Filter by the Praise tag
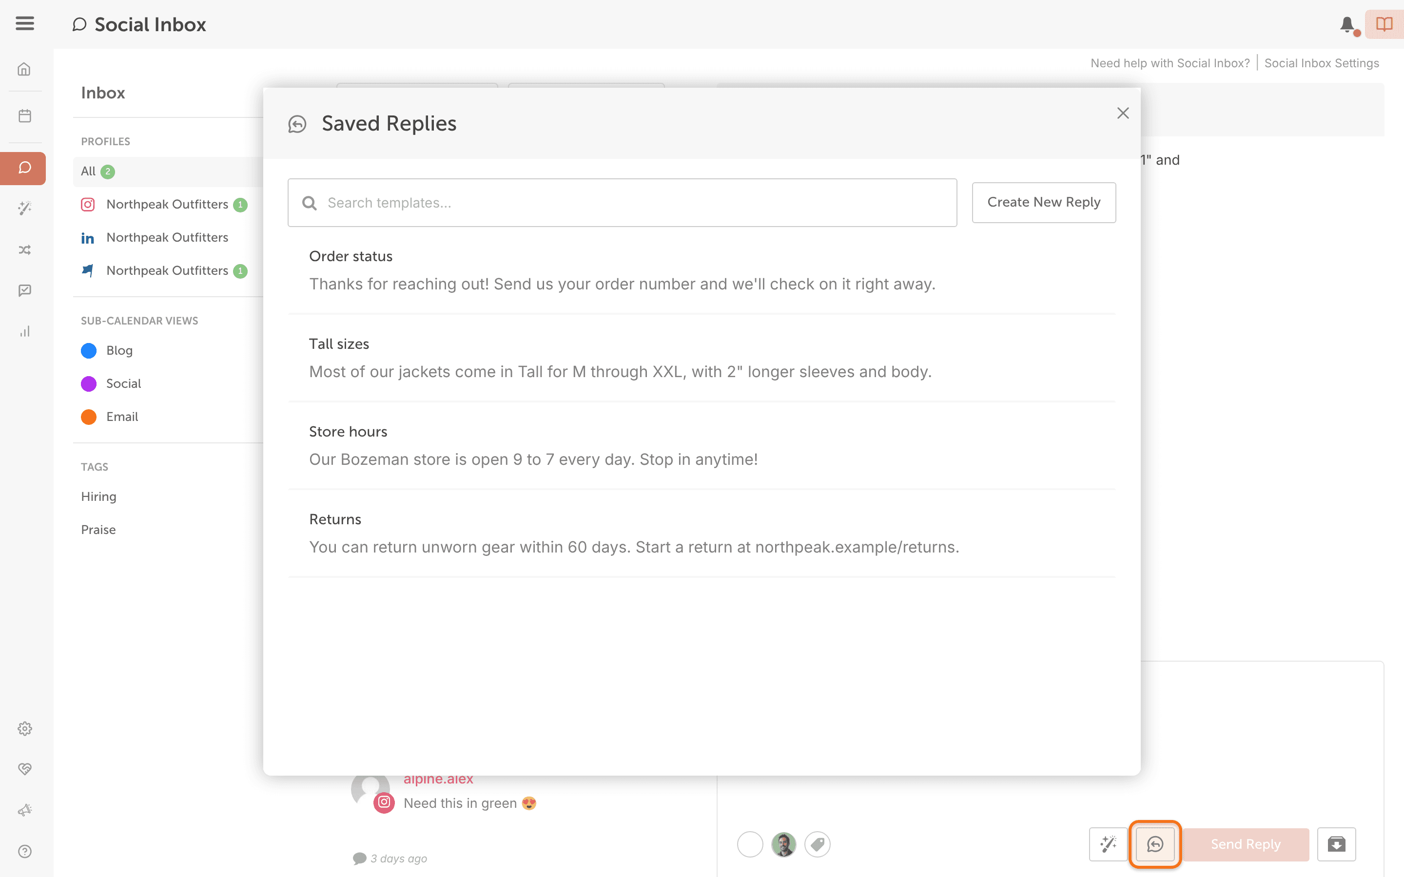 click(98, 530)
